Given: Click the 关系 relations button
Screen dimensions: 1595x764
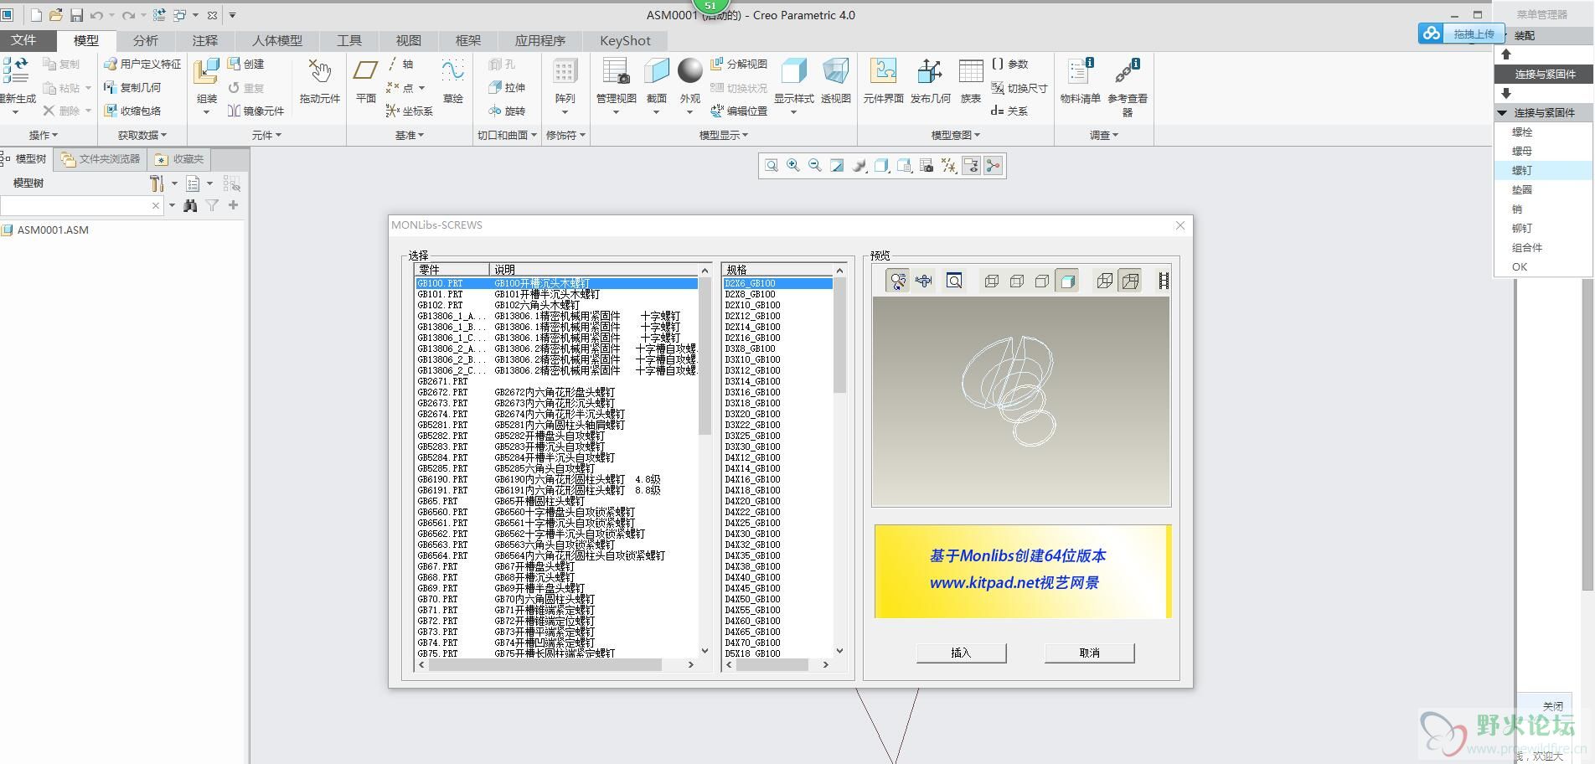Looking at the screenshot, I should [1009, 111].
